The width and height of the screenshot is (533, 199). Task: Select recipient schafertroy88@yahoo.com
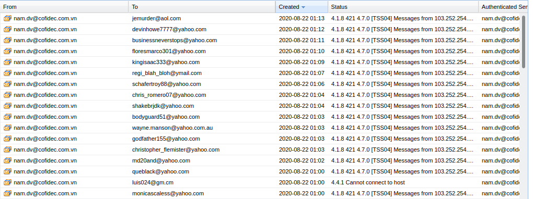167,84
